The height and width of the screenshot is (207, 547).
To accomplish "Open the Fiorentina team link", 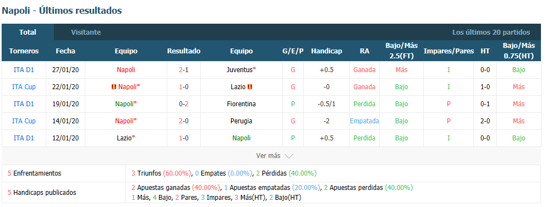I will [241, 104].
